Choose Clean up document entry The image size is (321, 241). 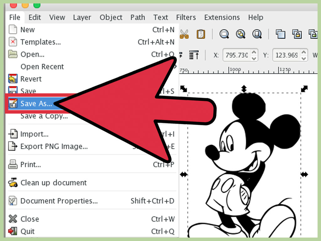click(x=92, y=183)
